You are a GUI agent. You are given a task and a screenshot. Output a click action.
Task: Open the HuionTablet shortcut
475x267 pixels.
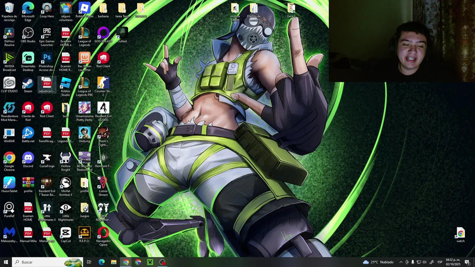(9, 185)
